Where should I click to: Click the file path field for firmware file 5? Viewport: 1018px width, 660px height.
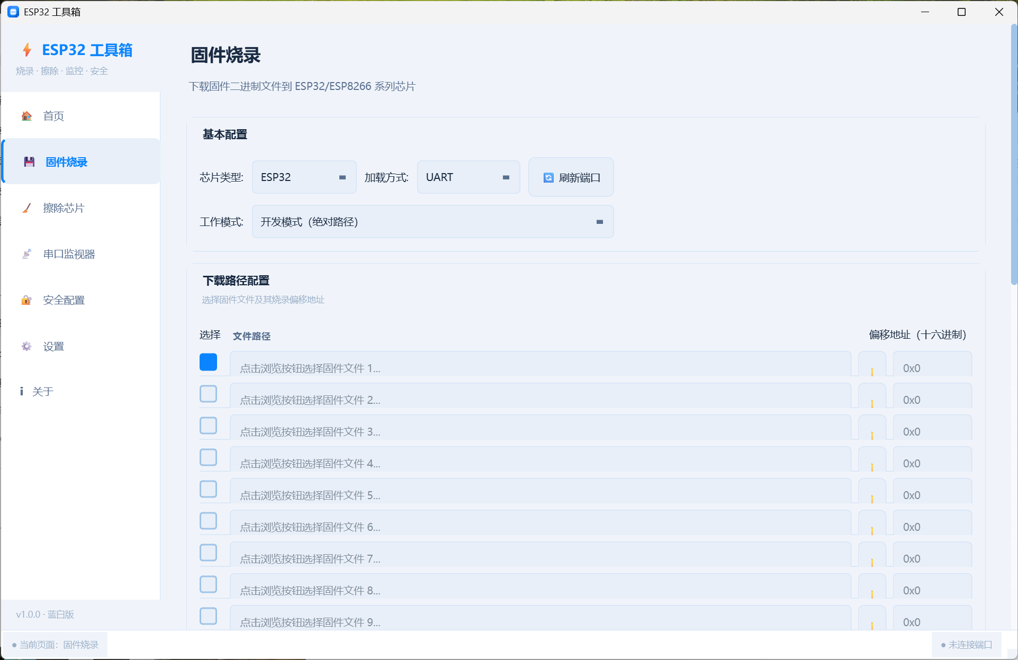tap(540, 491)
